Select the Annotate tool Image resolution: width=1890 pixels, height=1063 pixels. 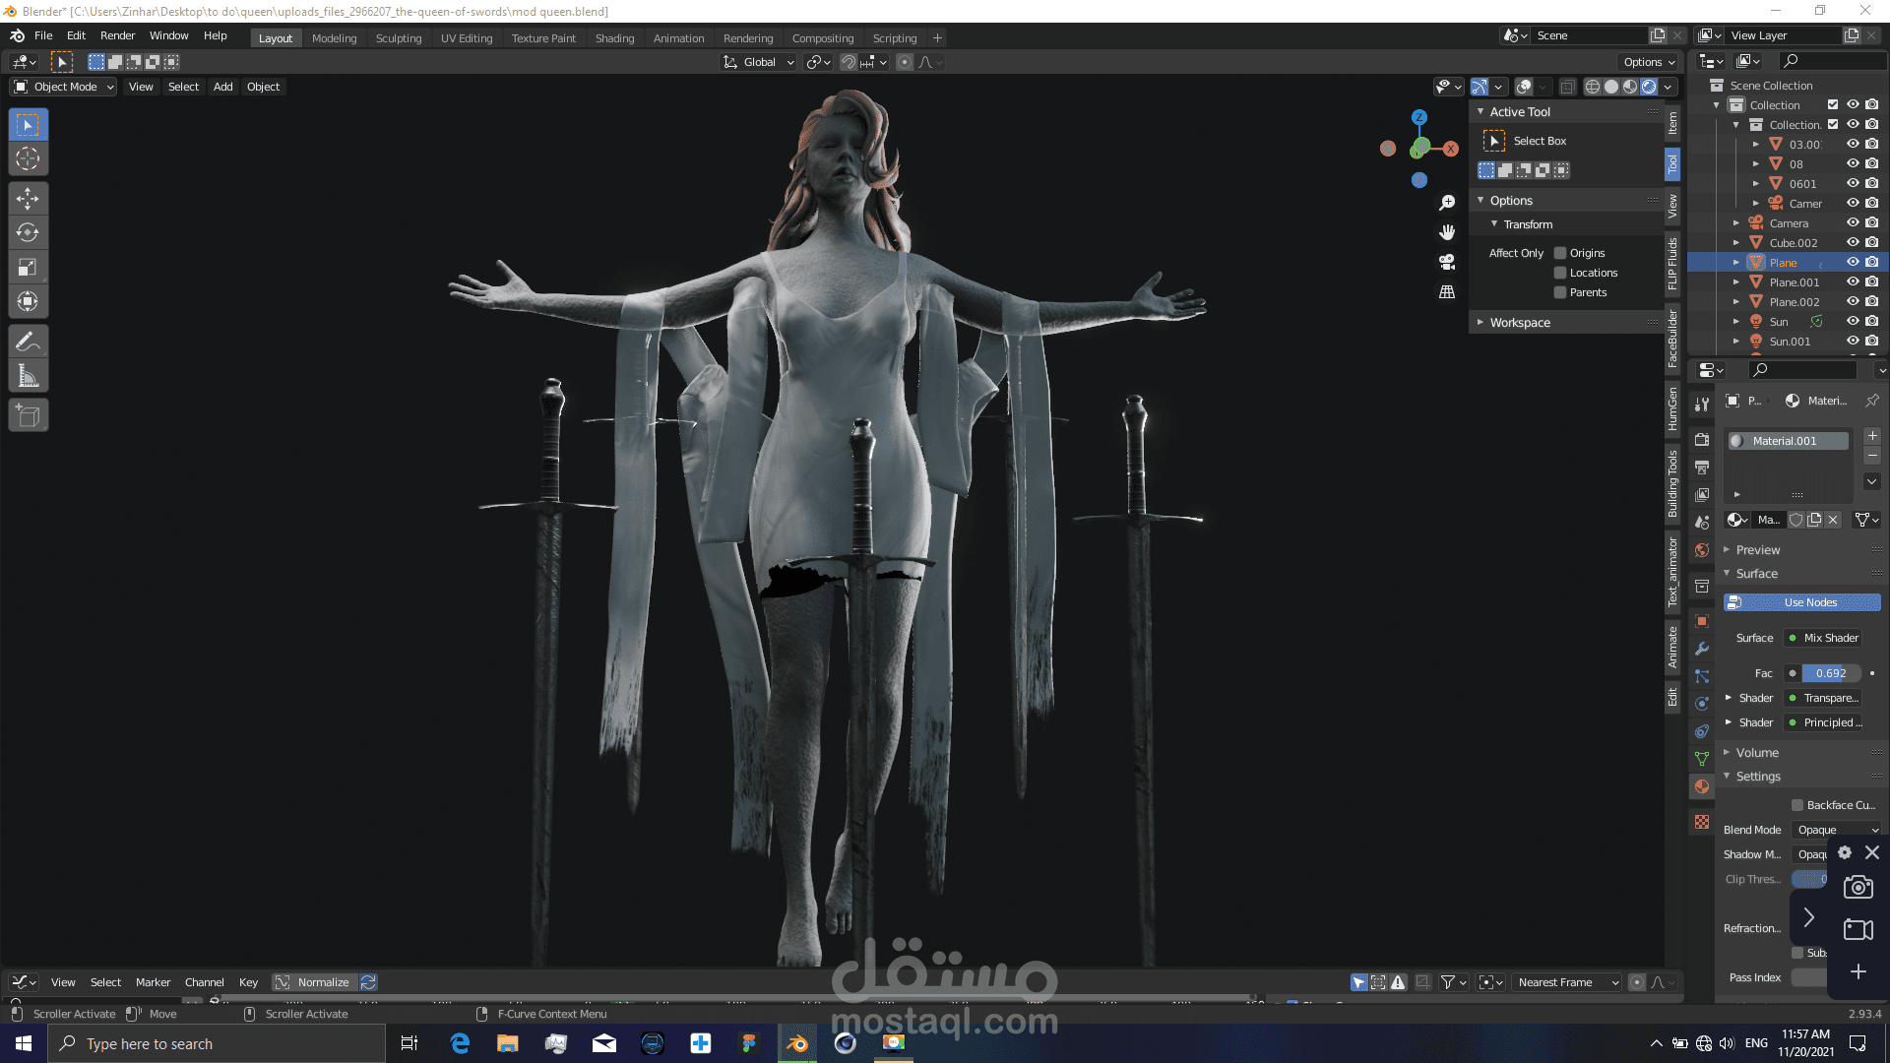point(28,342)
